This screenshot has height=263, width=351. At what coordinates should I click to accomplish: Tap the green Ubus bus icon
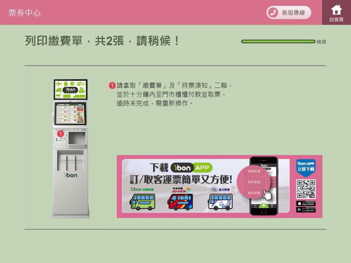[142, 202]
